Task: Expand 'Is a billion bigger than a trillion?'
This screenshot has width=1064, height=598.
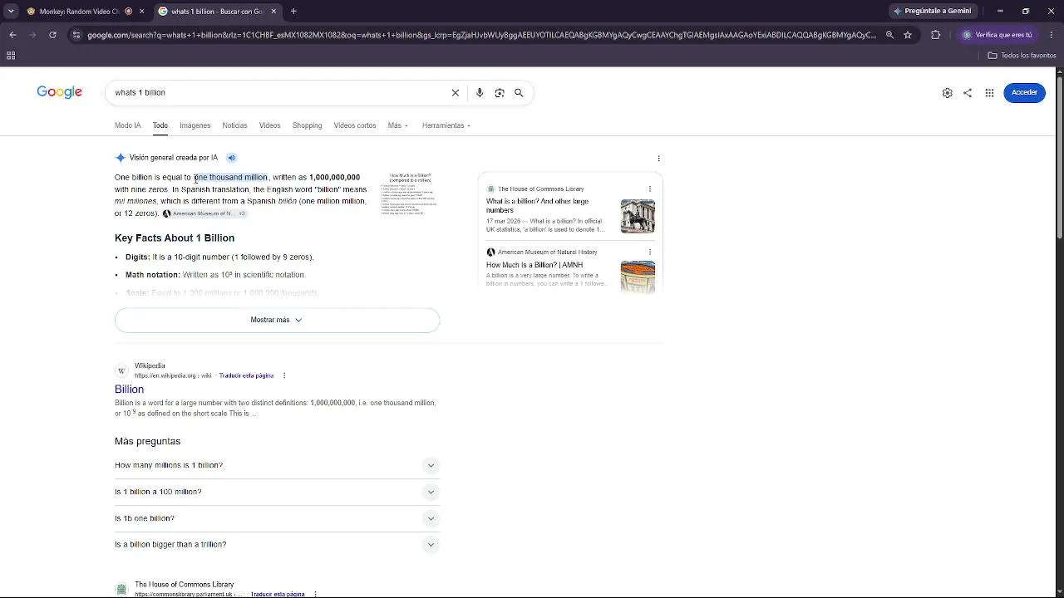Action: coord(277,545)
